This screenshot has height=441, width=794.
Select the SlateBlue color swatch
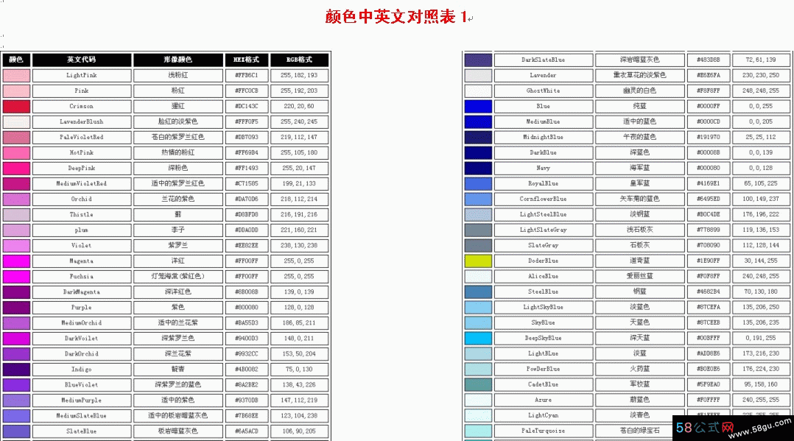(x=16, y=431)
